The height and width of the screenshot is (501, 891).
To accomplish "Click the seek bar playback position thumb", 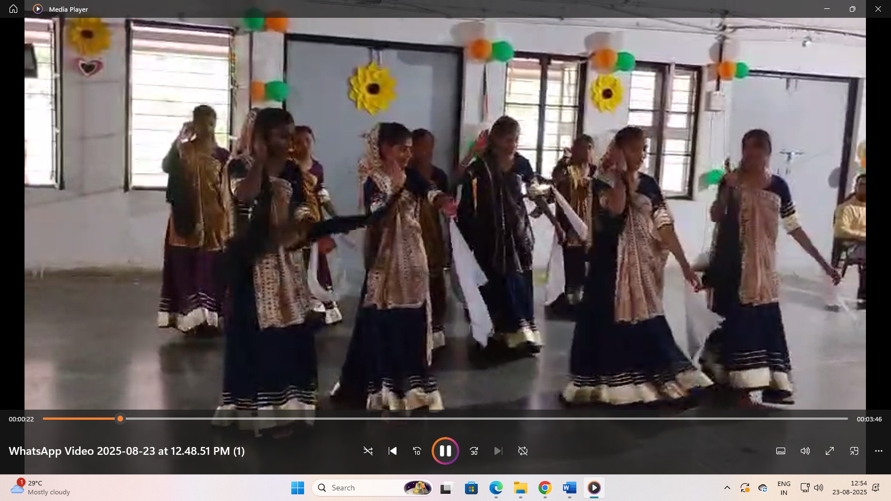I will tap(120, 419).
